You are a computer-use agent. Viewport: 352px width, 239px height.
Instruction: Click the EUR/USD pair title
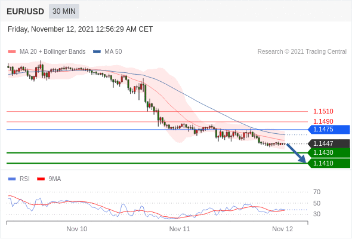(x=26, y=11)
